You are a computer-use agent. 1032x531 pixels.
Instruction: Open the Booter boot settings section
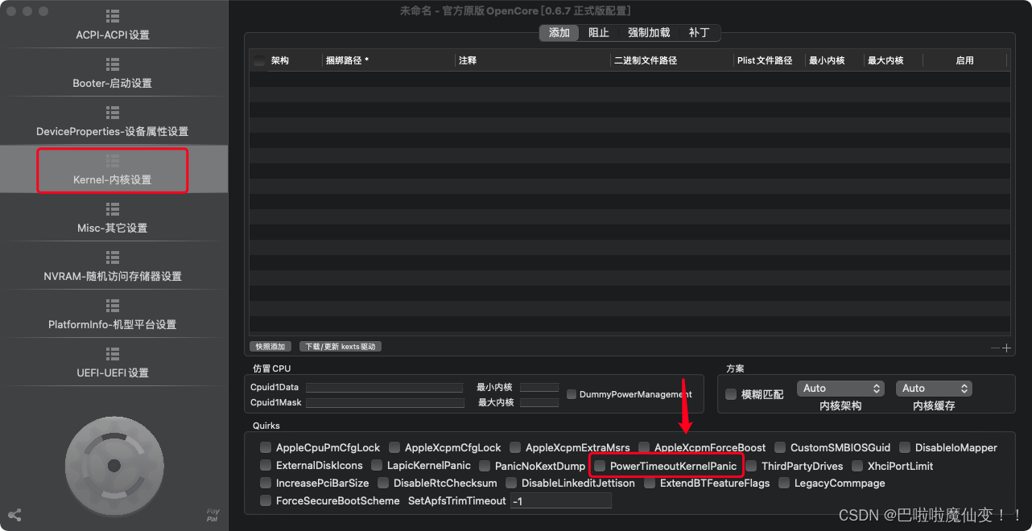[113, 72]
